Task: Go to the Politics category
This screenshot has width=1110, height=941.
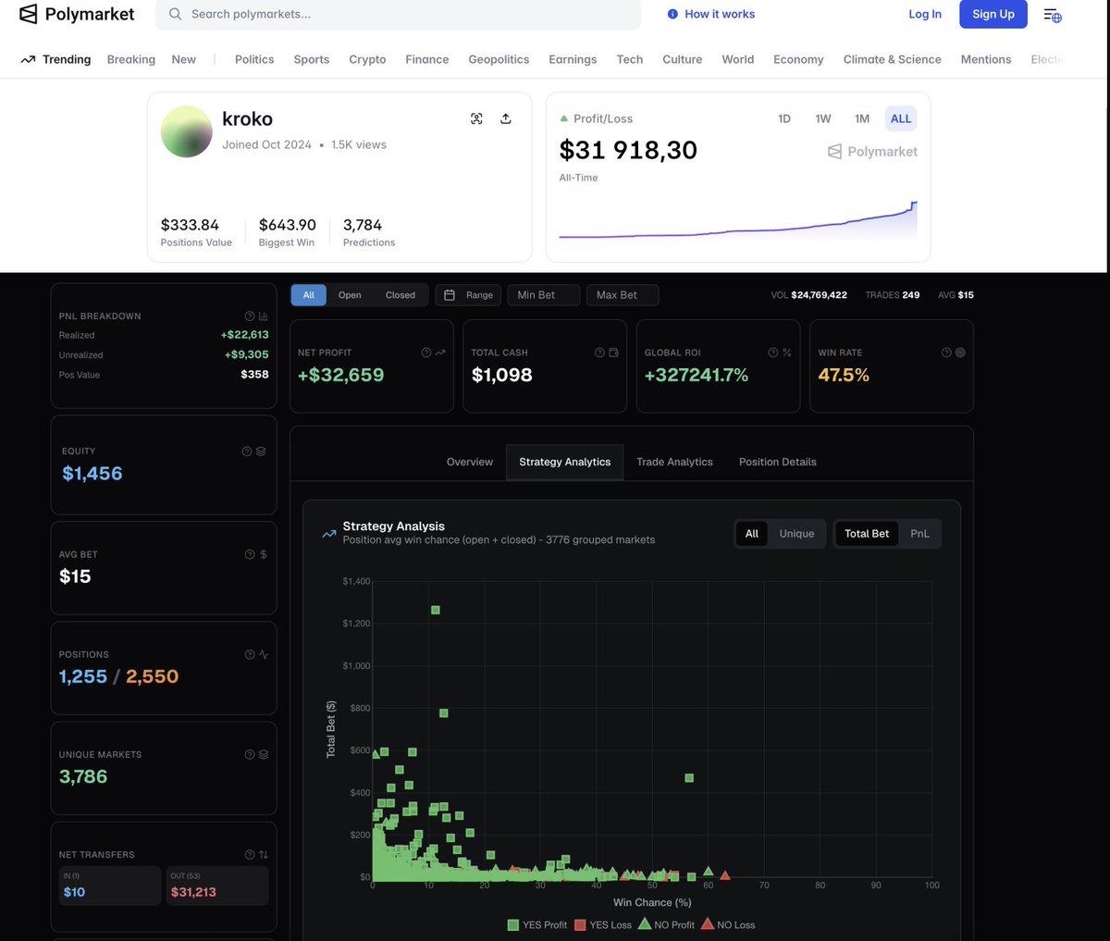Action: pos(254,59)
